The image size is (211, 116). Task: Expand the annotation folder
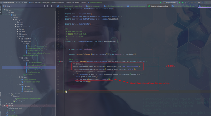tap(20, 39)
